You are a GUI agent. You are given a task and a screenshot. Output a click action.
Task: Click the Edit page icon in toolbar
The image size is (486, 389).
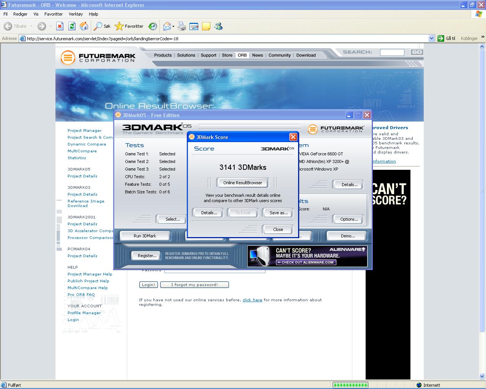(194, 26)
